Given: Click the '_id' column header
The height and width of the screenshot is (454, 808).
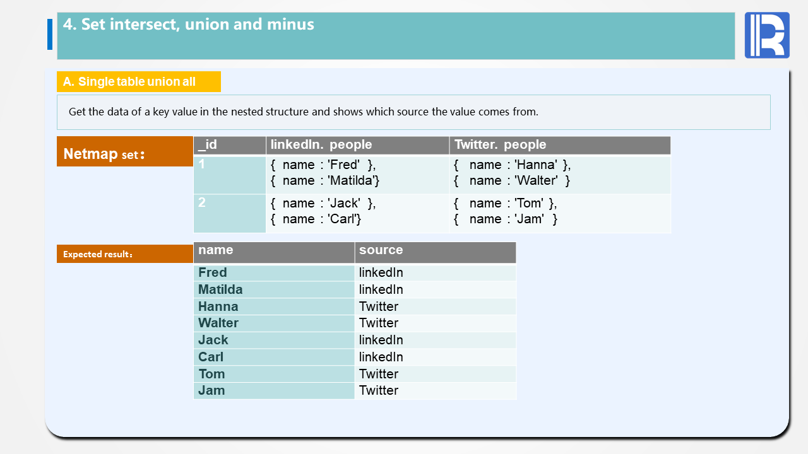Looking at the screenshot, I should 229,145.
